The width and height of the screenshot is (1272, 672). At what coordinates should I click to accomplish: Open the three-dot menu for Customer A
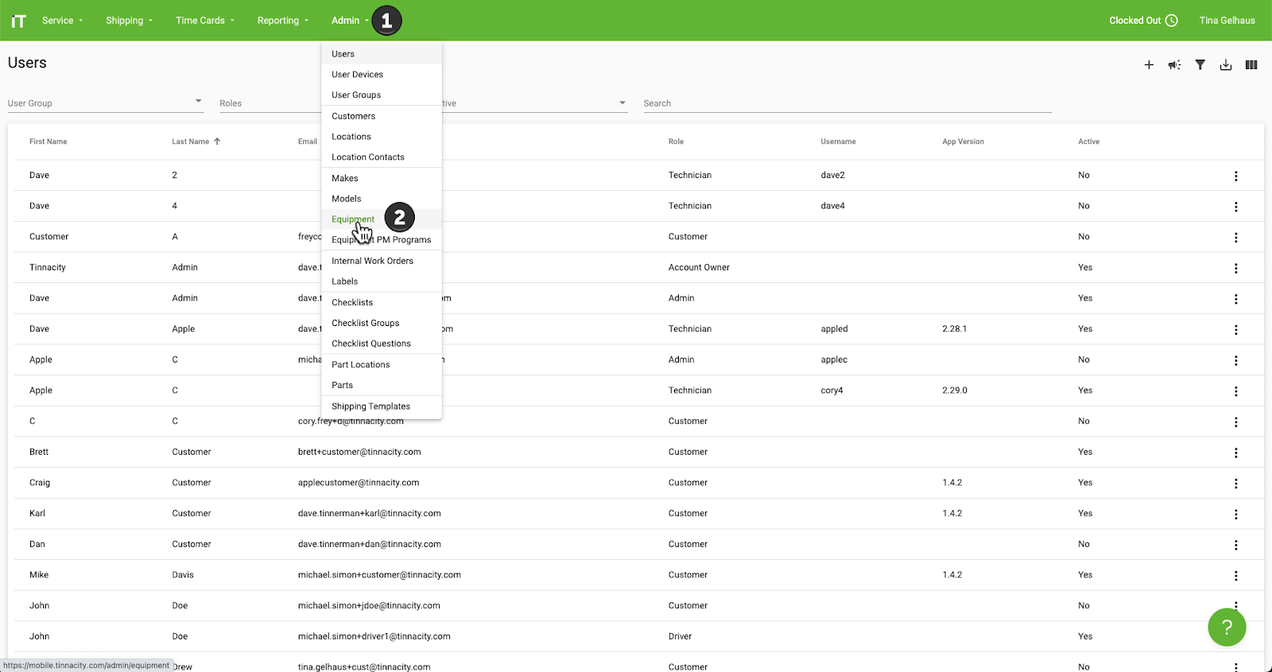[x=1236, y=238]
